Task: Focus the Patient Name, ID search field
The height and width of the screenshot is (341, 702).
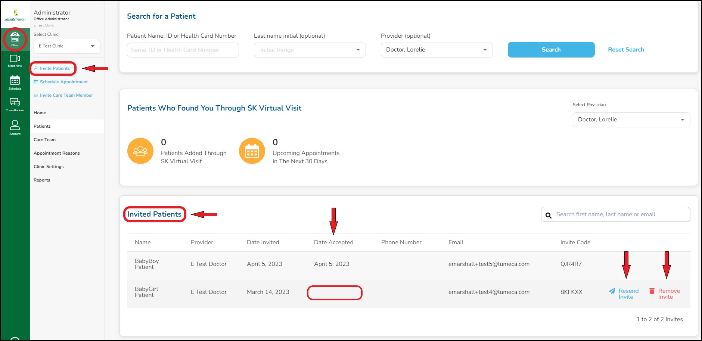Action: pyautogui.click(x=183, y=50)
